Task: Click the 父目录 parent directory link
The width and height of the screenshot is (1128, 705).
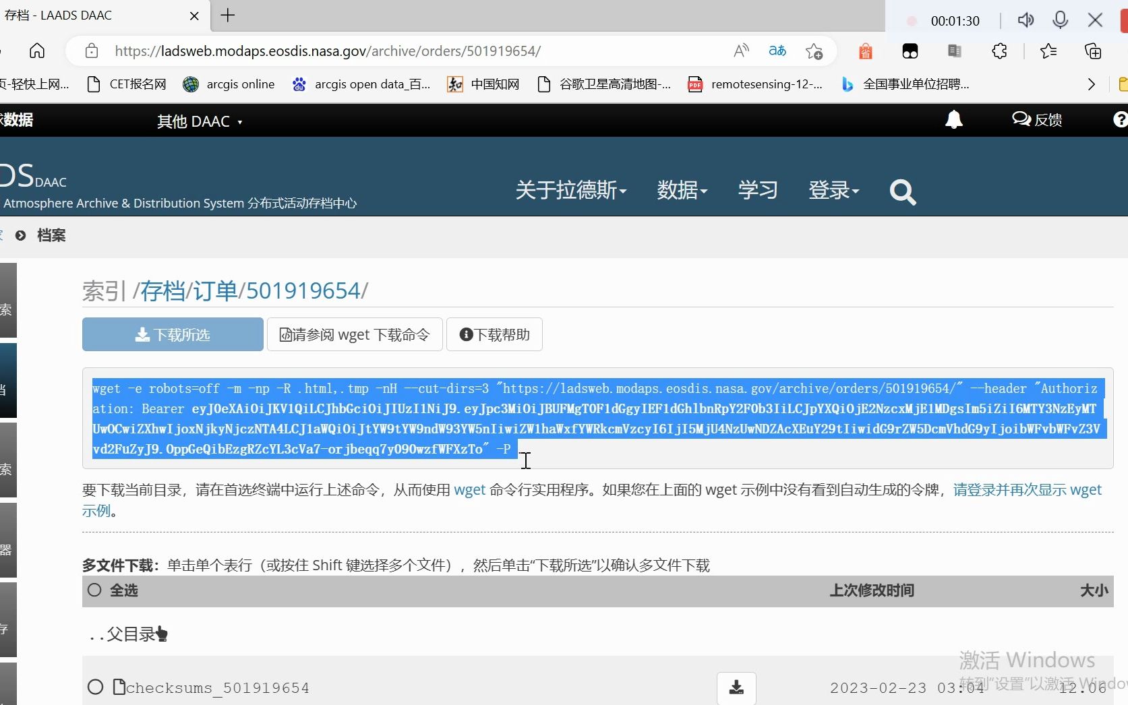Action: pos(128,634)
